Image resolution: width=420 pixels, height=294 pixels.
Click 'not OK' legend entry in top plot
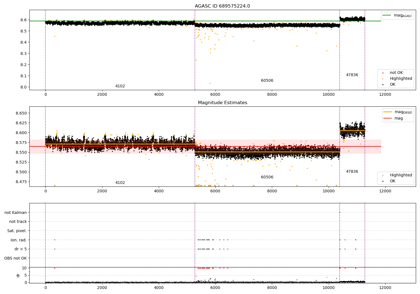click(396, 73)
